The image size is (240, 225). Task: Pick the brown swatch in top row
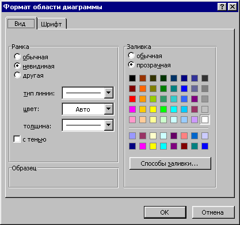(x=143, y=78)
